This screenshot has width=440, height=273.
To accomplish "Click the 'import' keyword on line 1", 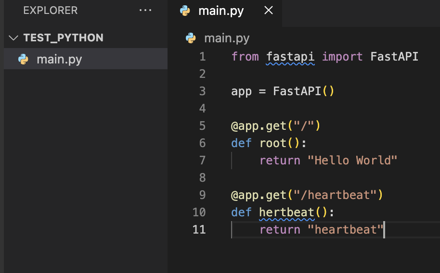I will click(x=342, y=57).
